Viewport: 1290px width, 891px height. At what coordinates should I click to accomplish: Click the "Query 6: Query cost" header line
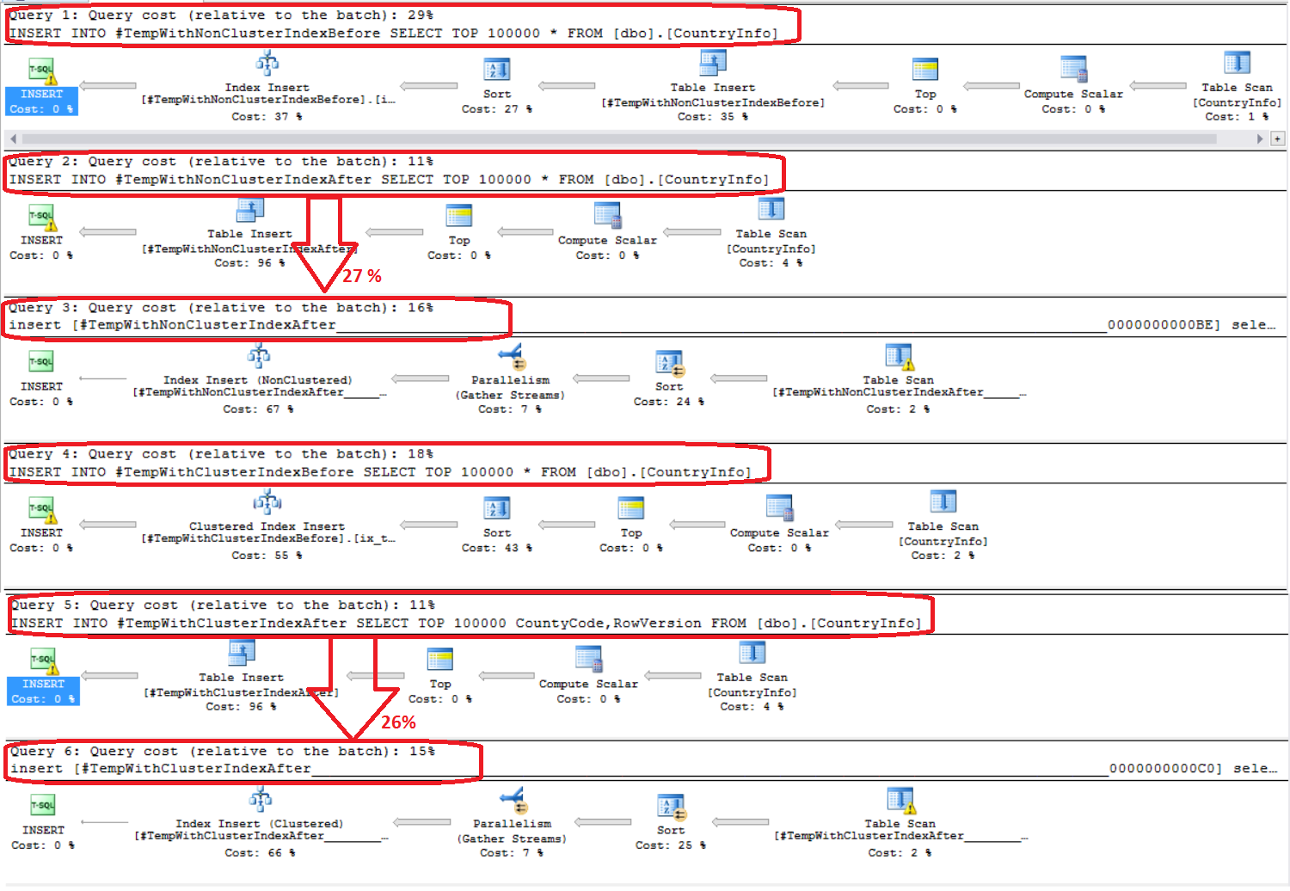pyautogui.click(x=223, y=752)
